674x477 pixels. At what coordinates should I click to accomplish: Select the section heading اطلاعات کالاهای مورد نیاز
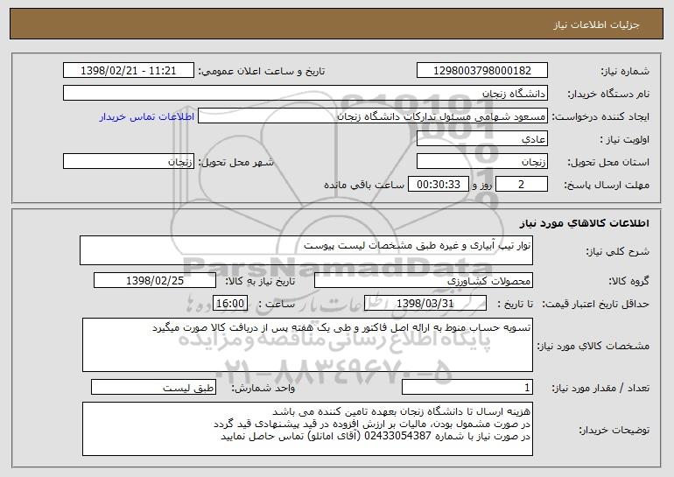coord(584,223)
